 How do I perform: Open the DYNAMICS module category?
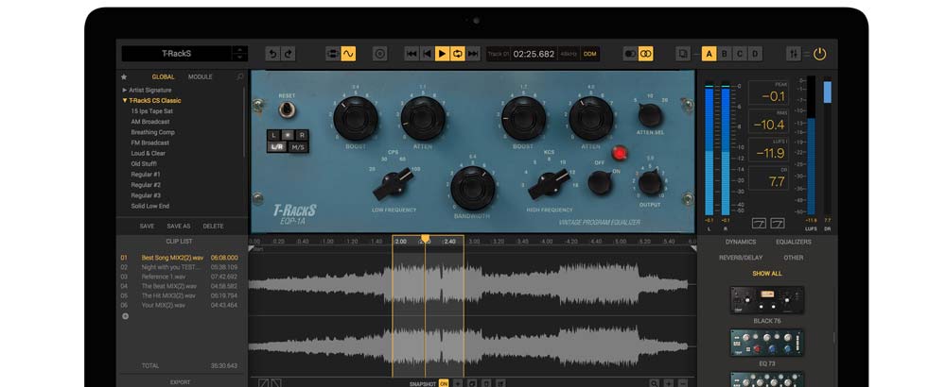pyautogui.click(x=741, y=242)
